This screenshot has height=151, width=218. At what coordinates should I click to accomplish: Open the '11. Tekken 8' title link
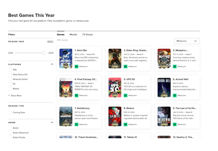tap(130, 137)
